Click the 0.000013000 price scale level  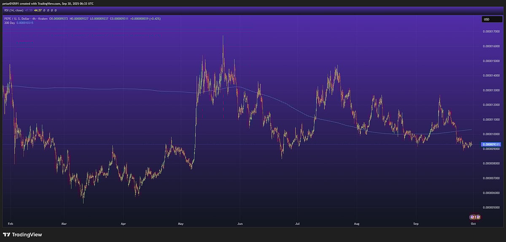pos(491,90)
